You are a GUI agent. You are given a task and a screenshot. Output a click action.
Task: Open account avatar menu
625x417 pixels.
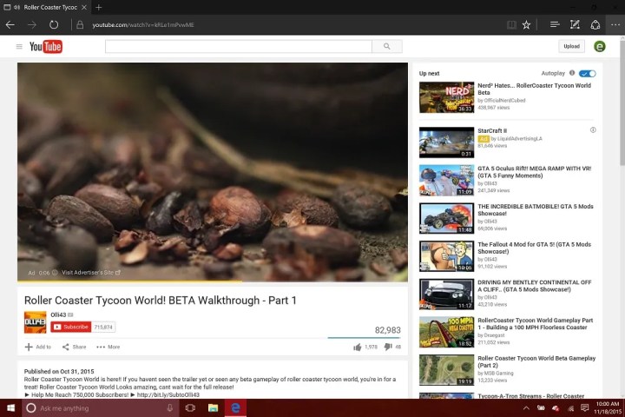tap(600, 46)
